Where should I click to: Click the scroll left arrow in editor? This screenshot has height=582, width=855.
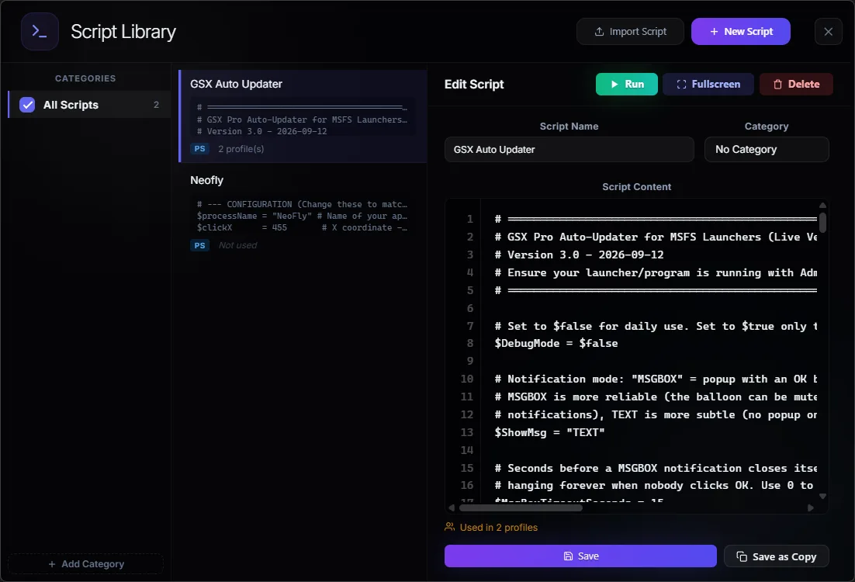click(452, 508)
